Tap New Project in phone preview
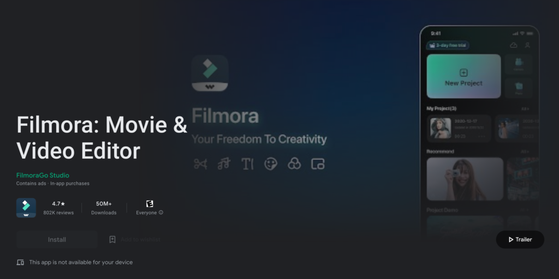 click(463, 76)
